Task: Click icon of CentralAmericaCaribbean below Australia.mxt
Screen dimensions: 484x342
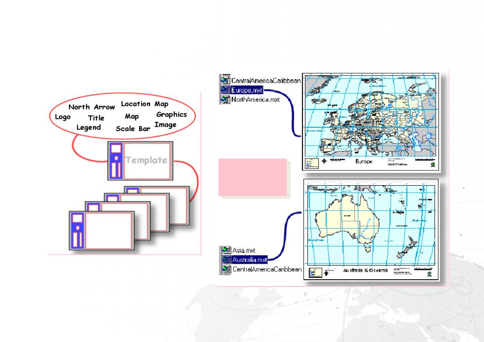Action: click(x=226, y=269)
